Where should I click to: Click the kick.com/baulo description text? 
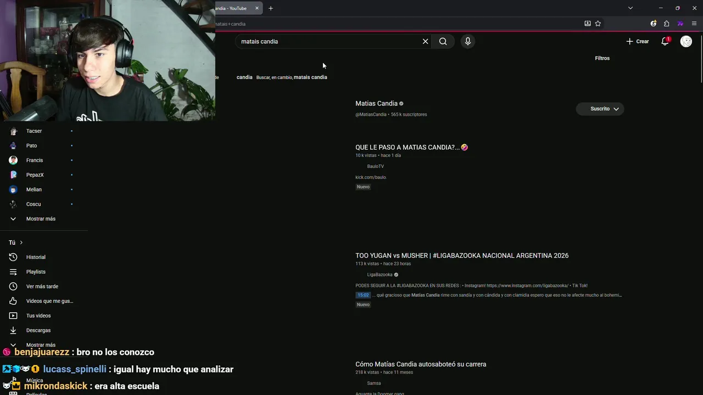tap(371, 177)
